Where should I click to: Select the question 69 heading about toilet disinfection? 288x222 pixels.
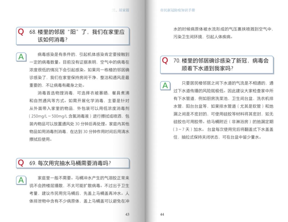pyautogui.click(x=70, y=163)
